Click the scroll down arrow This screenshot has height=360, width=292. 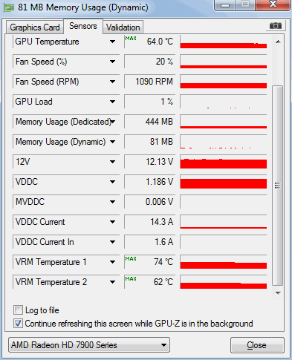pos(278,292)
